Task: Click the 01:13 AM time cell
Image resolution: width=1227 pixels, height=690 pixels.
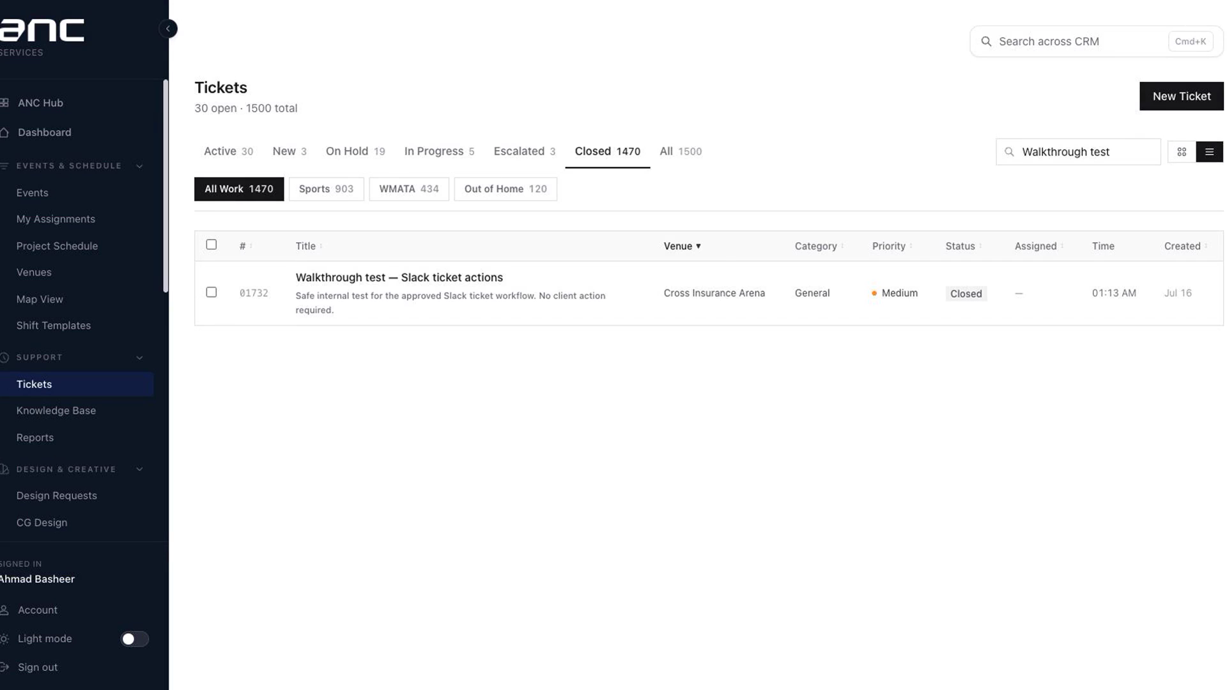Action: click(x=1114, y=293)
